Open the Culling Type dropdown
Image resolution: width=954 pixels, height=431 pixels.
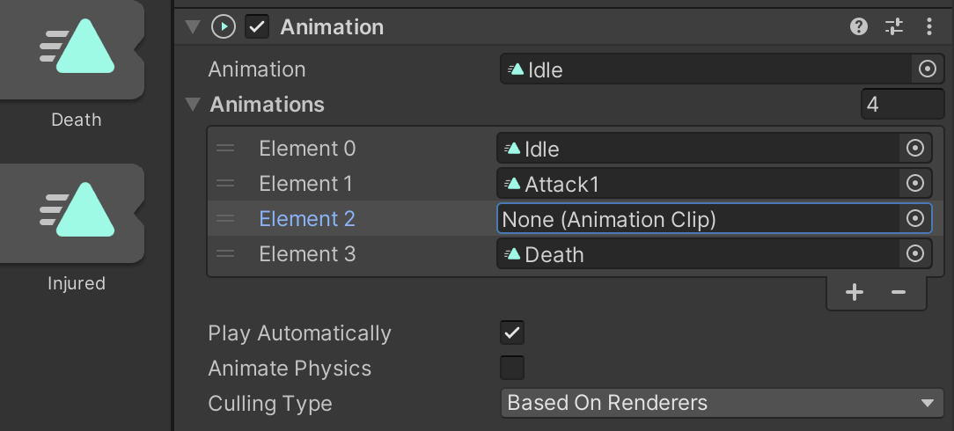point(721,403)
